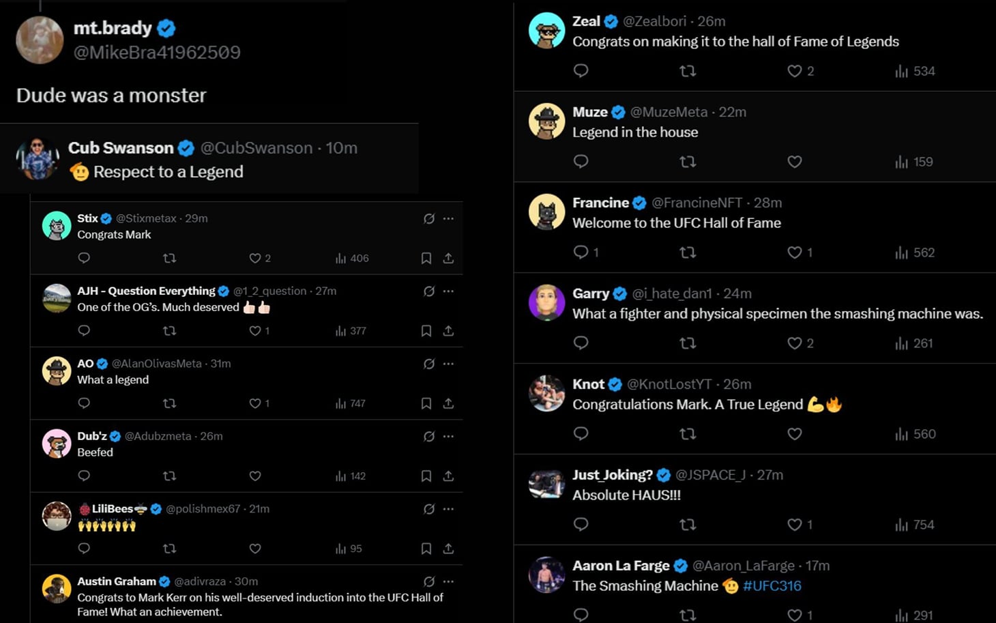996x623 pixels.
Task: Like Muze's "Legend in the house" reply
Action: [795, 162]
